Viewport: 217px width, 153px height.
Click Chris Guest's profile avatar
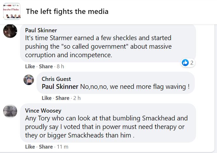[29, 80]
